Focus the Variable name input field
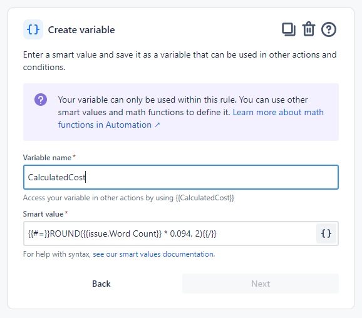The image size is (362, 318). 181,177
